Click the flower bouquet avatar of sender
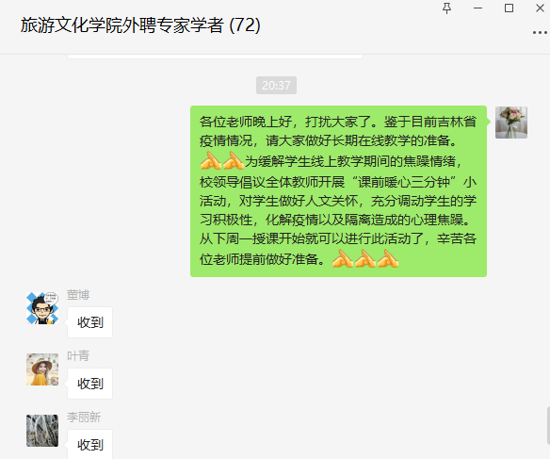The image size is (550, 459). [x=511, y=123]
